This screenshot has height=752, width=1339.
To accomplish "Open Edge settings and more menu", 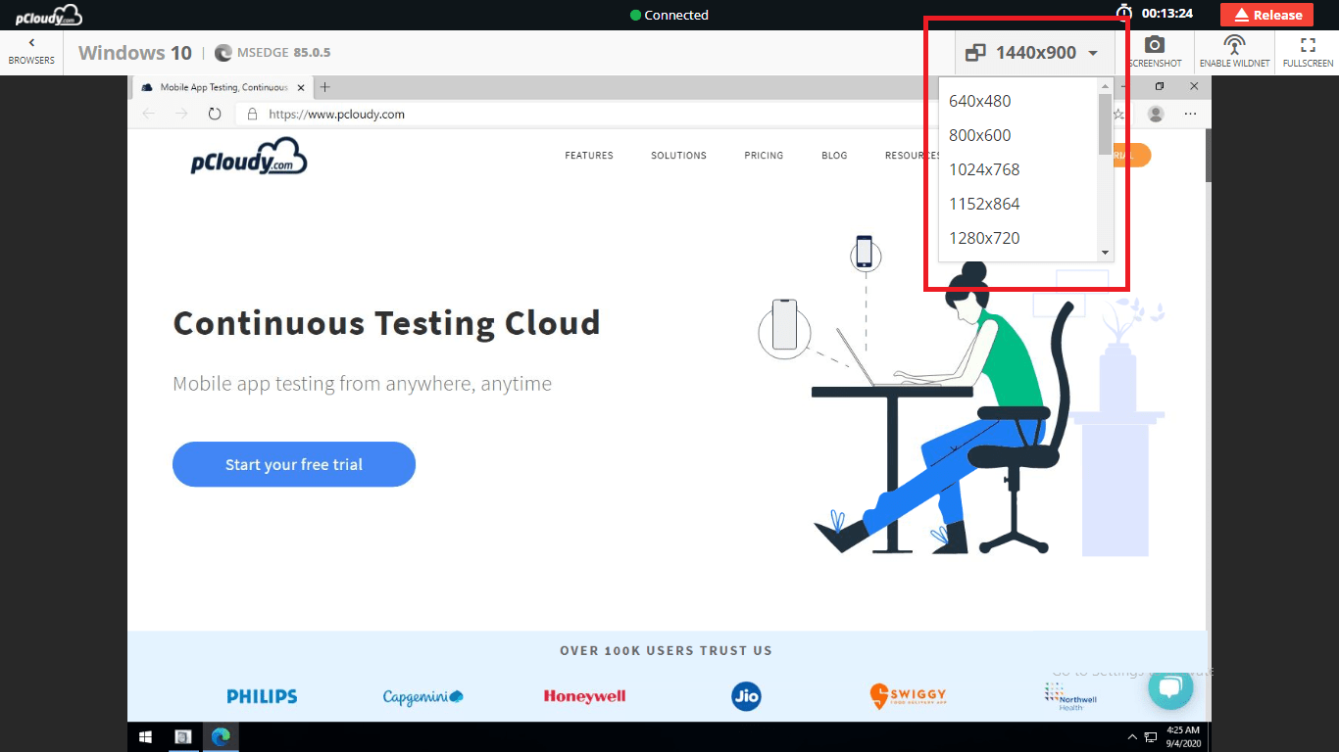I will (1190, 114).
